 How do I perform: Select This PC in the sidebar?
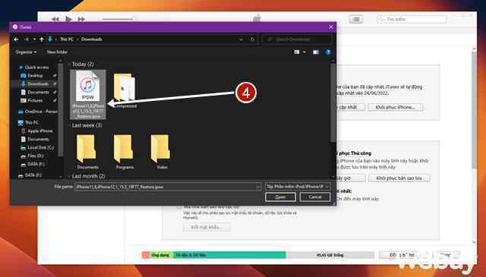(28, 122)
